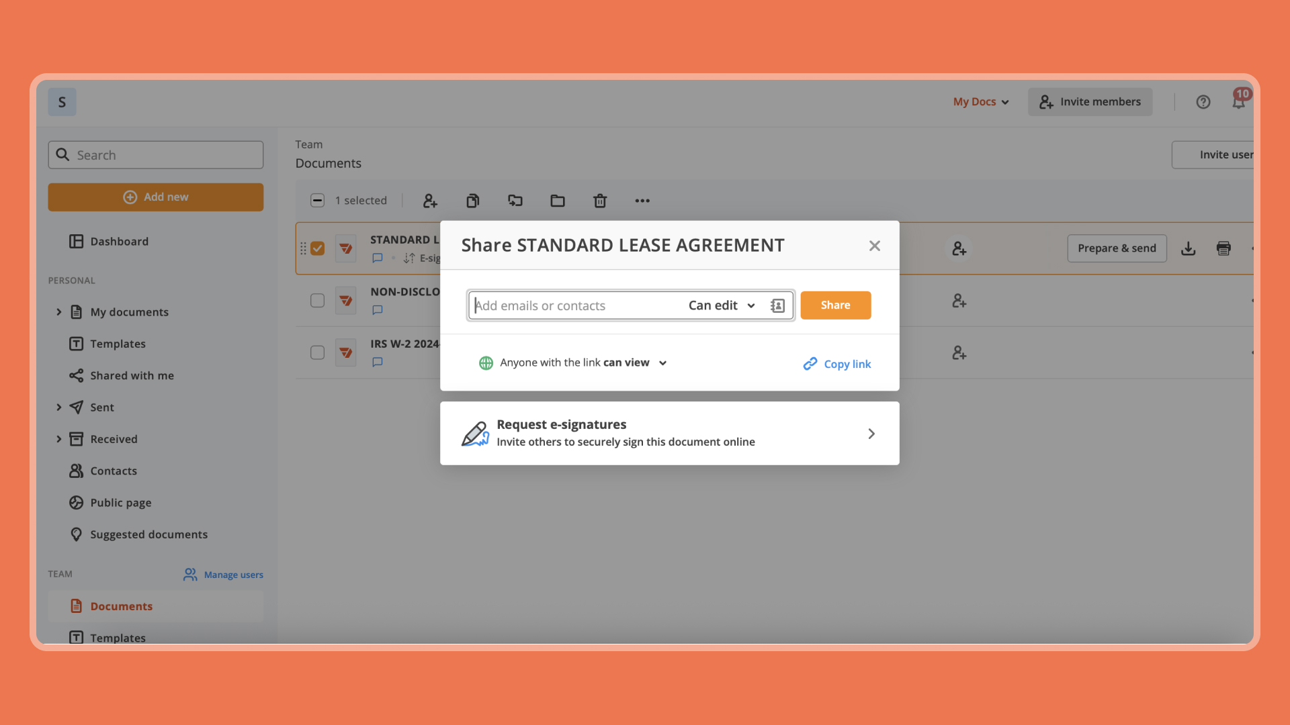Open the contacts picker icon in the email field
The width and height of the screenshot is (1290, 725).
click(x=777, y=305)
